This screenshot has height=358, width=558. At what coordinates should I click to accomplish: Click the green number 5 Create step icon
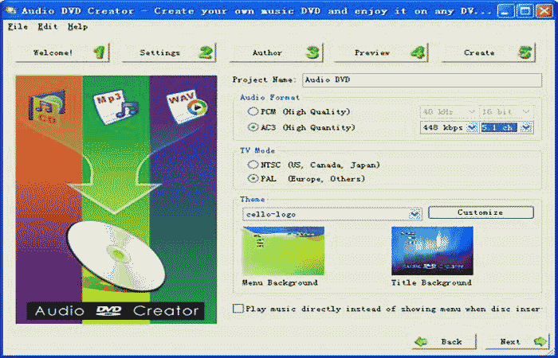(525, 53)
